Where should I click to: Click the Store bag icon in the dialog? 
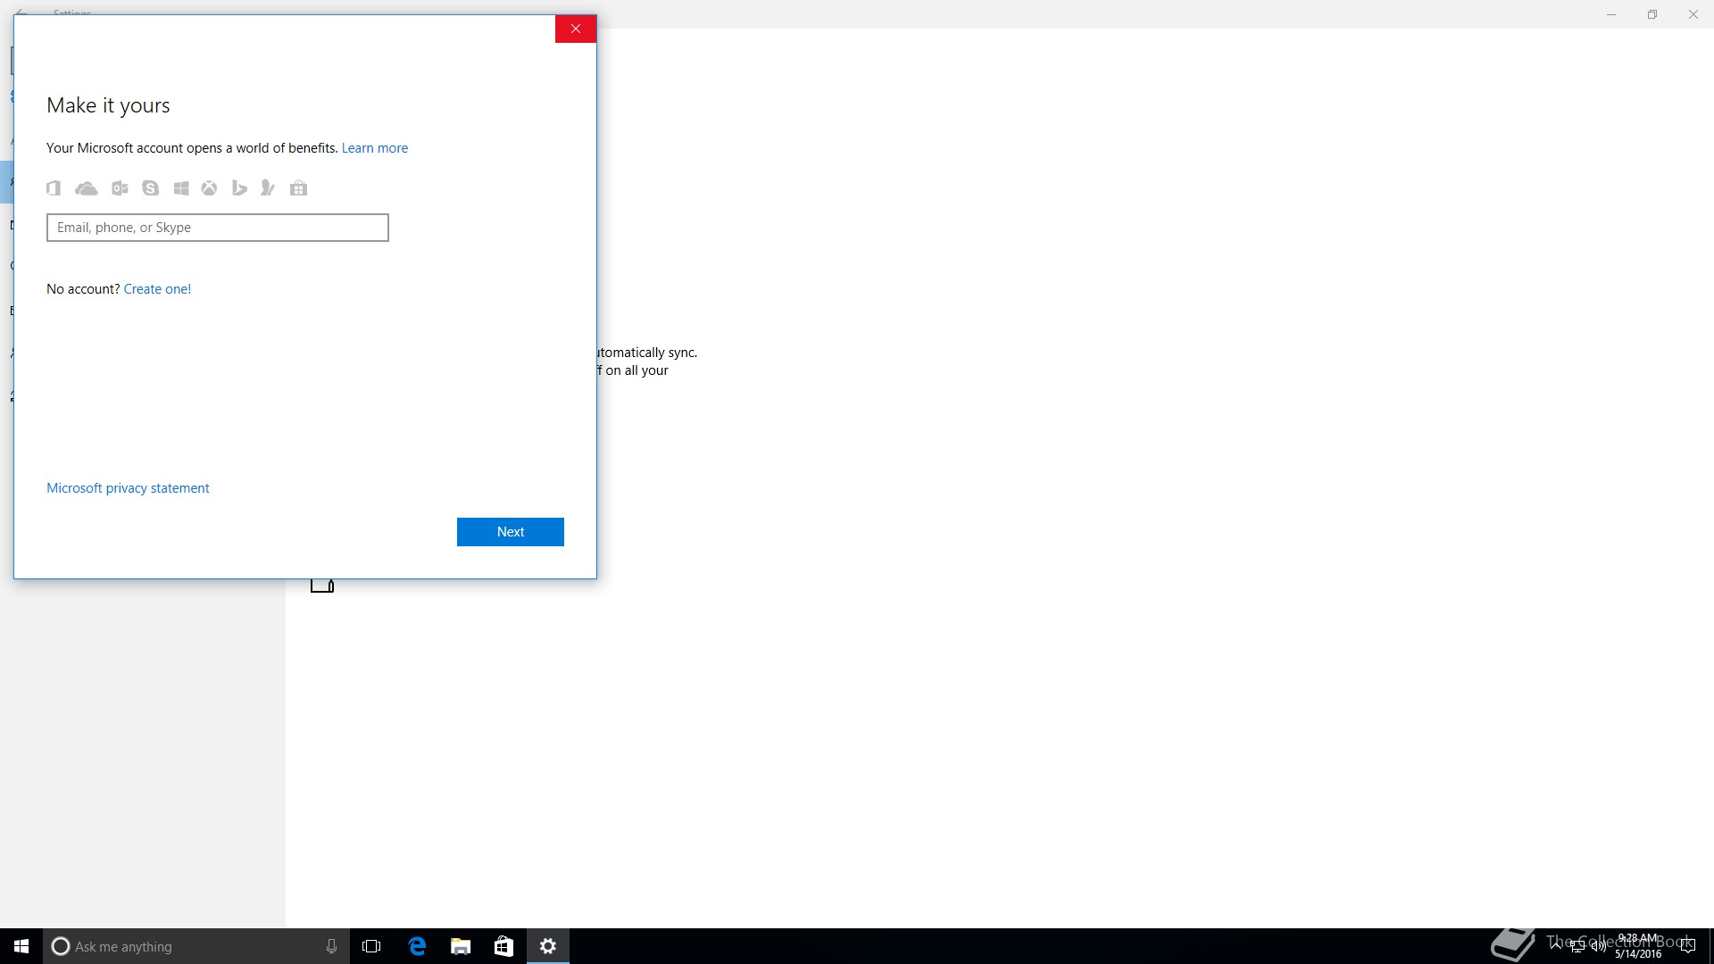(299, 188)
